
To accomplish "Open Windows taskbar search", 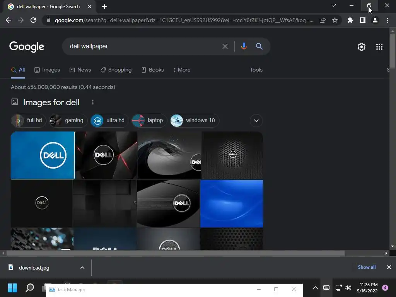I will pos(30,288).
